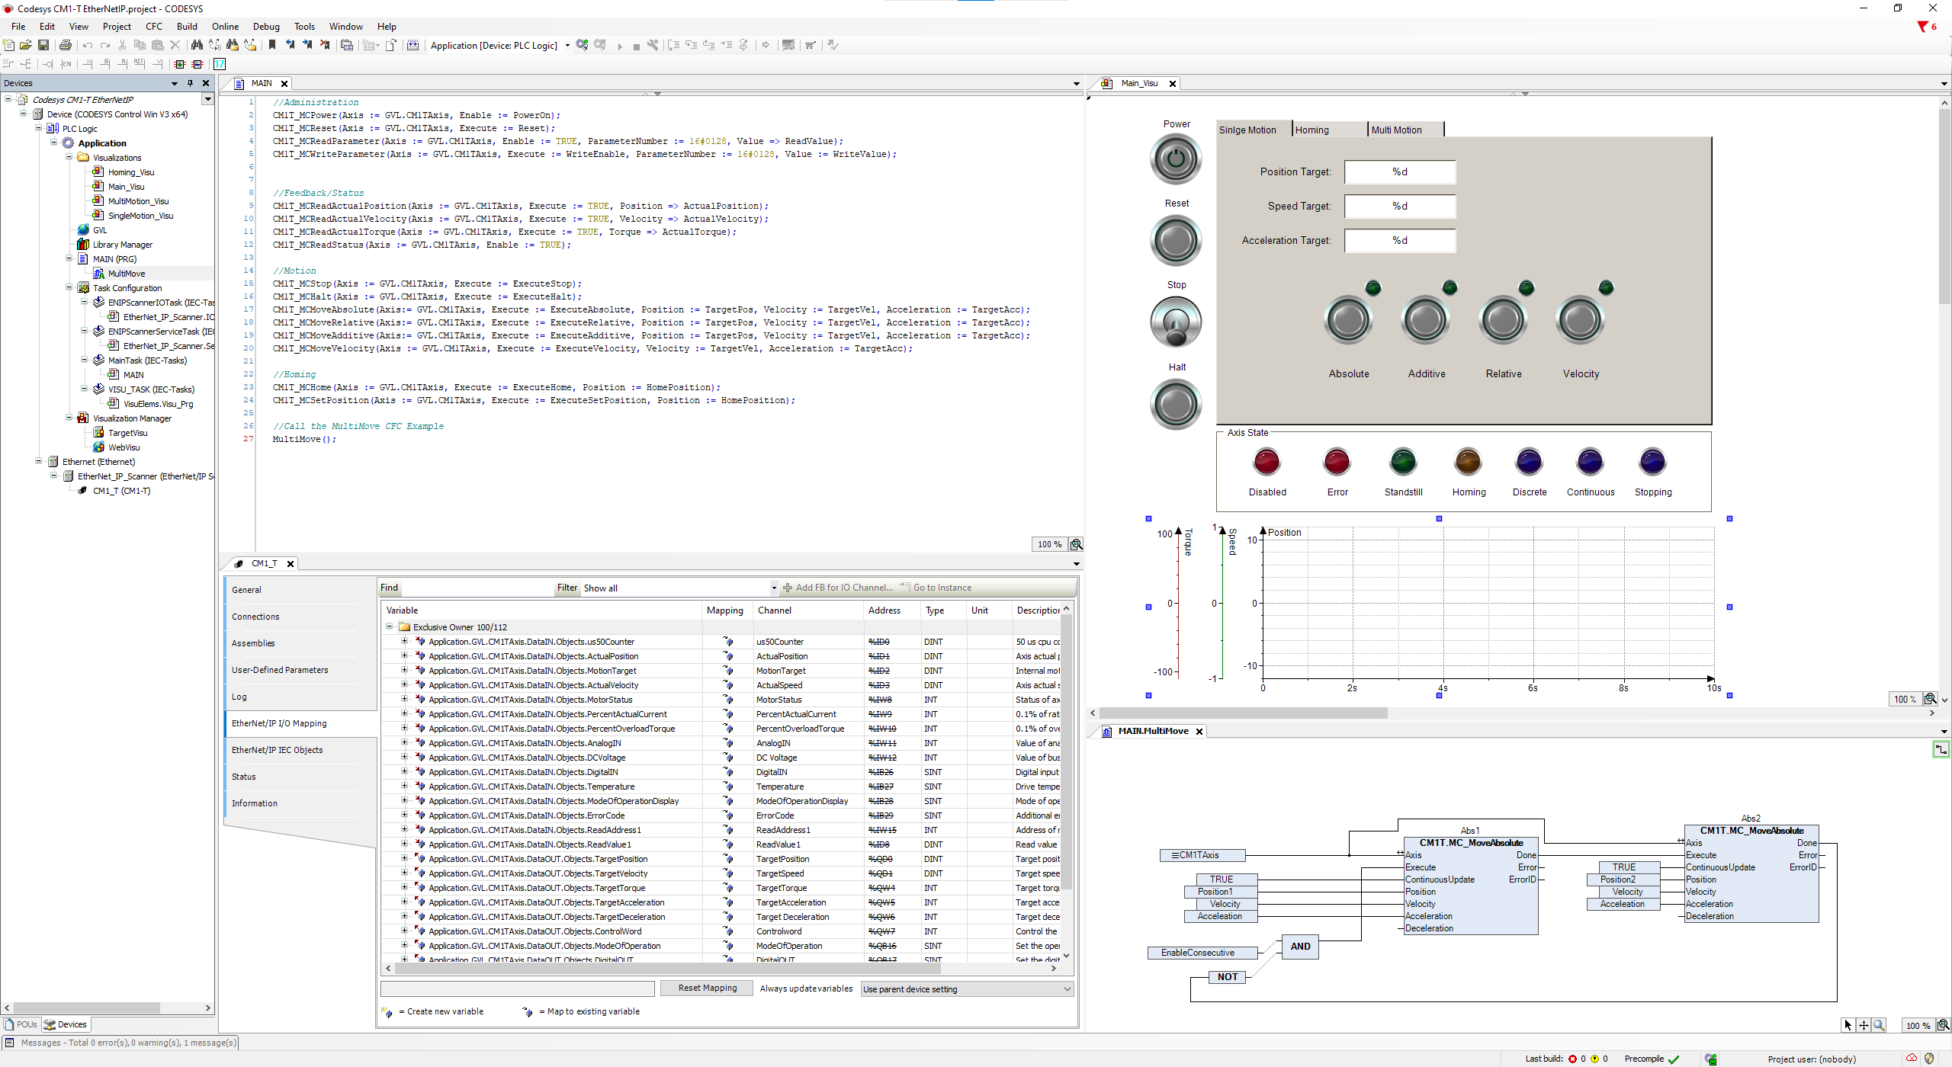The image size is (1952, 1067).
Task: Click the red Error status lamp
Action: point(1337,462)
